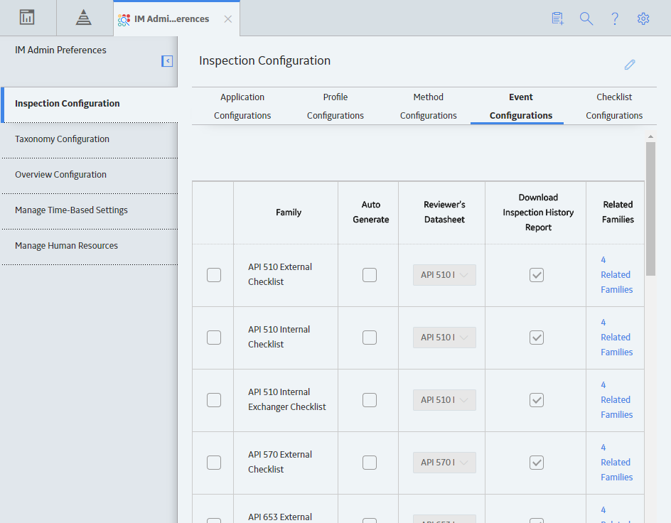The height and width of the screenshot is (523, 671).
Task: Select the API 570 External Checklist row checkbox
Action: (x=214, y=463)
